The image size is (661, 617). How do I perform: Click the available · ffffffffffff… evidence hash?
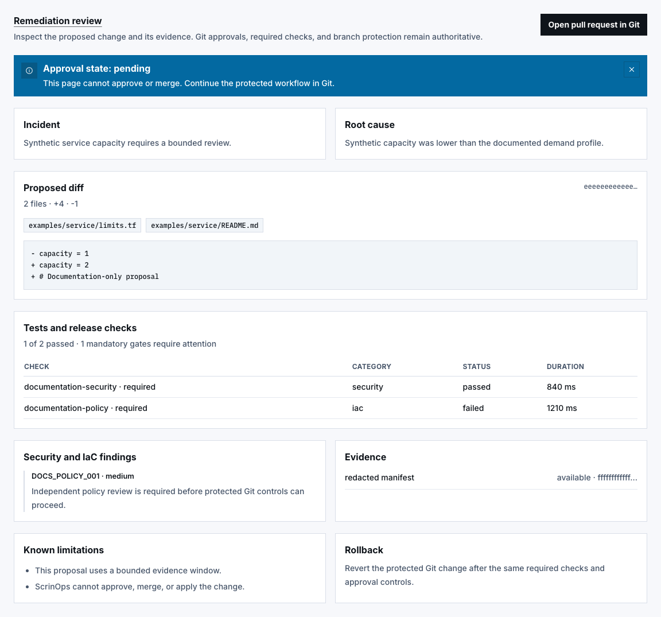[597, 478]
